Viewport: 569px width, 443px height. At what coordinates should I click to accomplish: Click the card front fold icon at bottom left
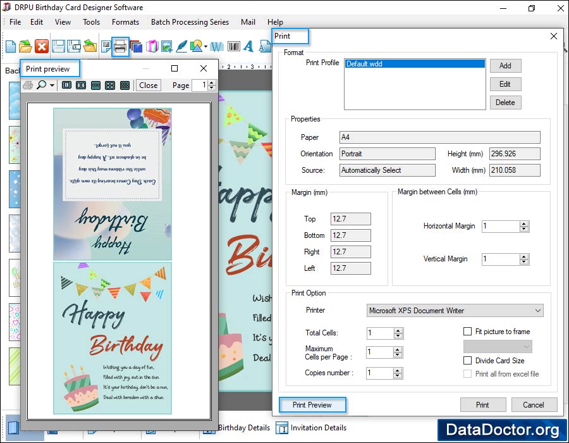(13, 427)
